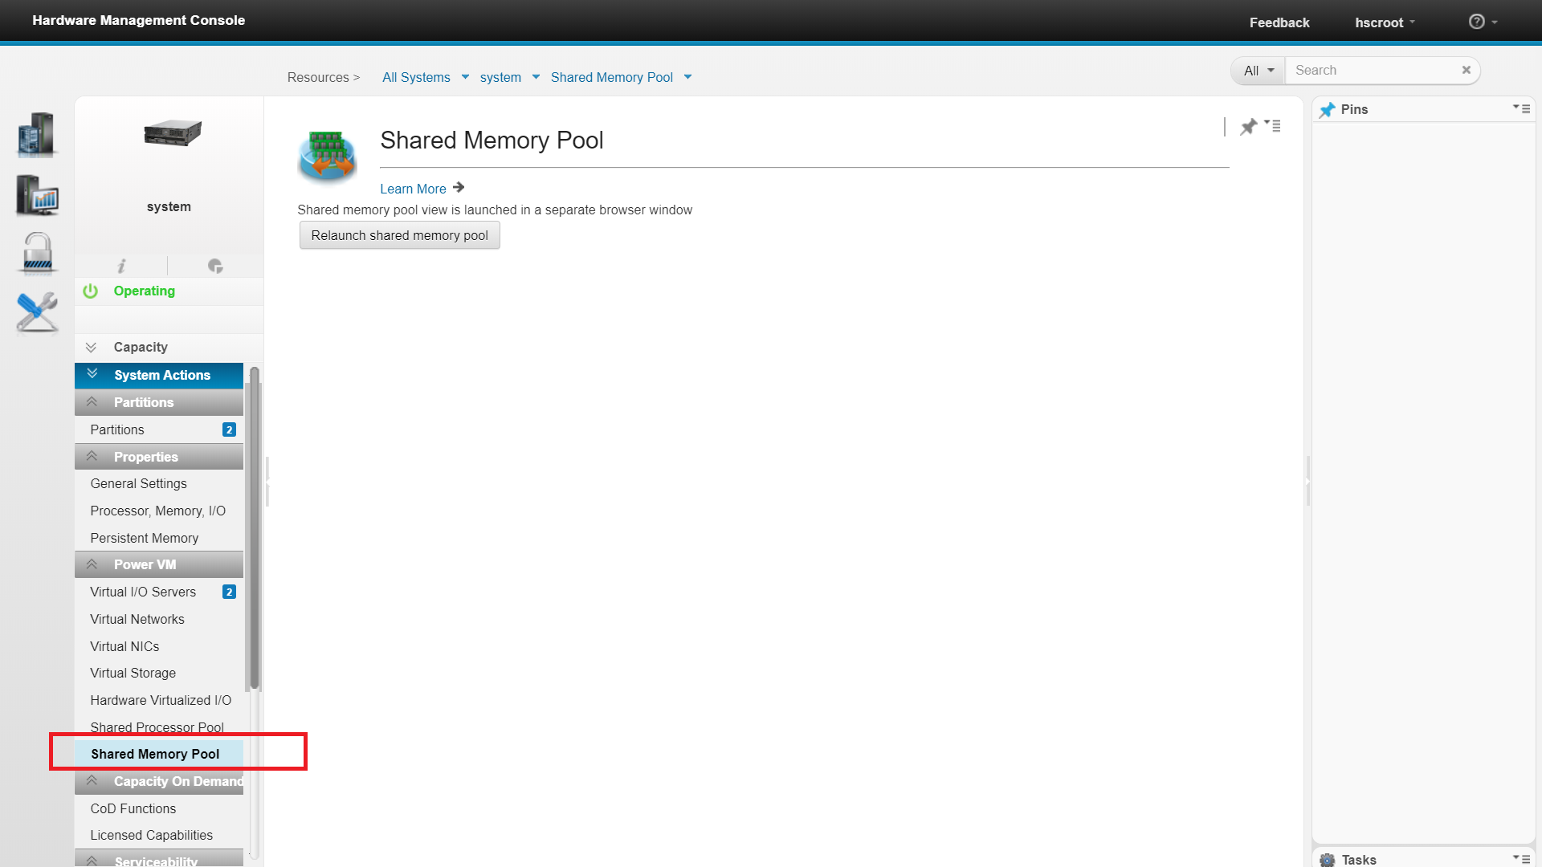Viewport: 1542px width, 867px height.
Task: Open Virtual I/O Servers
Action: pos(143,592)
